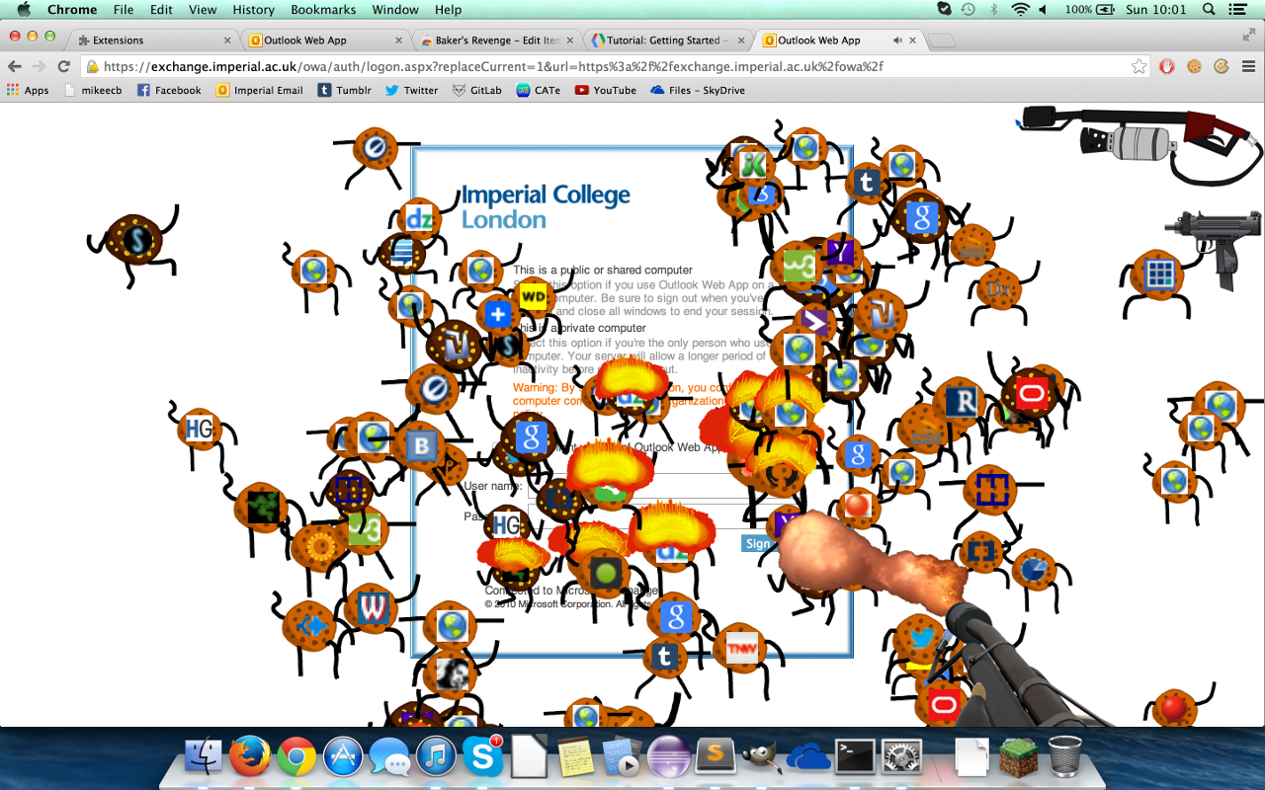Open the File menu
Image resolution: width=1265 pixels, height=790 pixels.
(124, 9)
